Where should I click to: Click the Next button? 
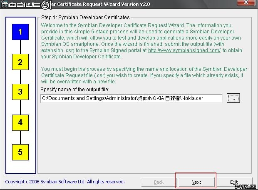(196, 182)
